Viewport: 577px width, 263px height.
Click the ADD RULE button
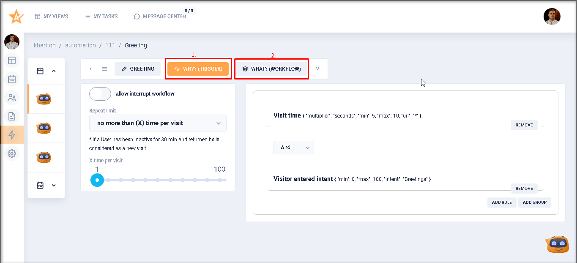pos(501,203)
